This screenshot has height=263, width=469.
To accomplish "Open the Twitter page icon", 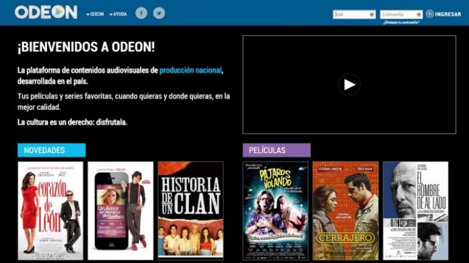I will 159,13.
